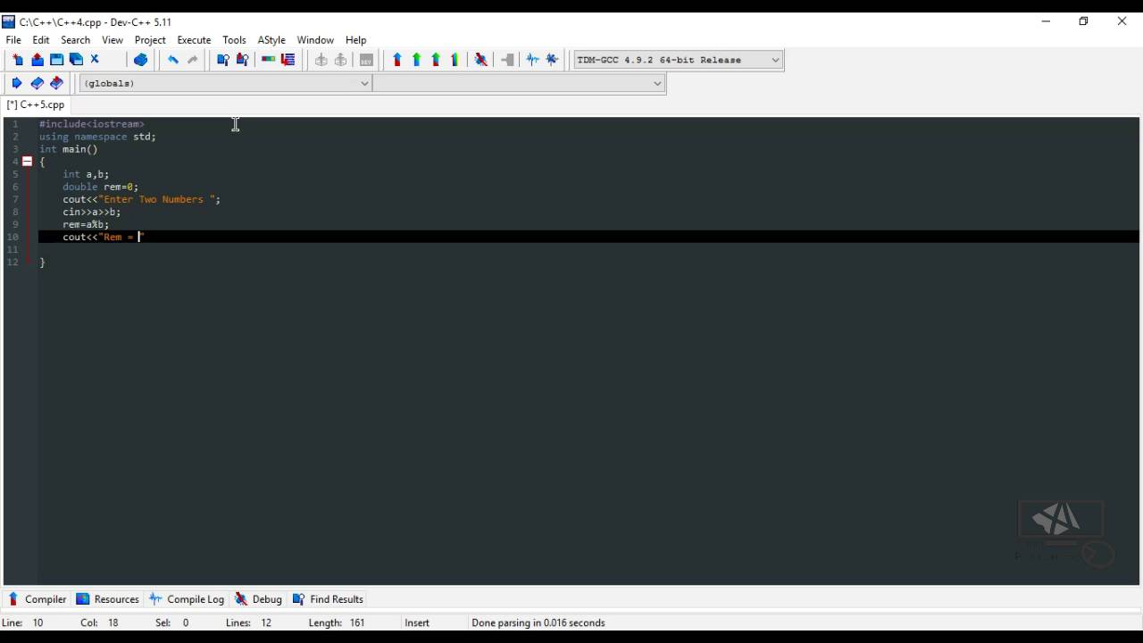Click the Toggle bookmarks icon

tap(38, 83)
